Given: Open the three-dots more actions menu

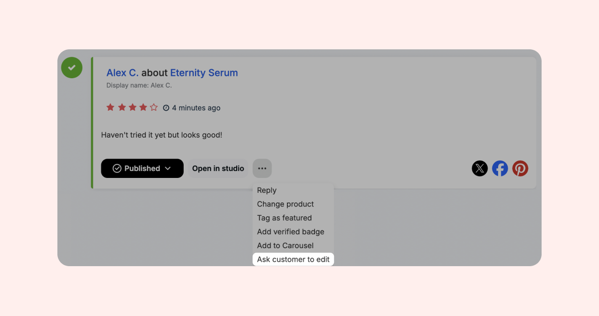Looking at the screenshot, I should [262, 168].
